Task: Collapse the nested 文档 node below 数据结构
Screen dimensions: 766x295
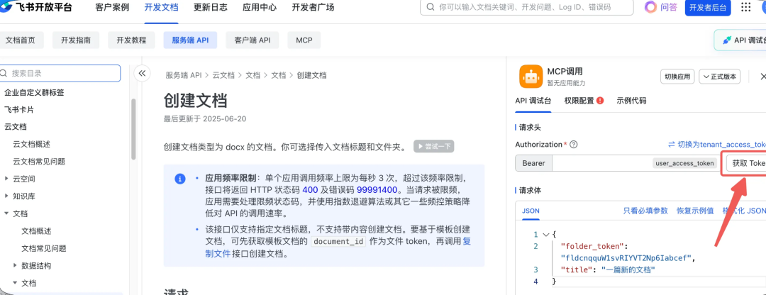Action: click(x=15, y=283)
